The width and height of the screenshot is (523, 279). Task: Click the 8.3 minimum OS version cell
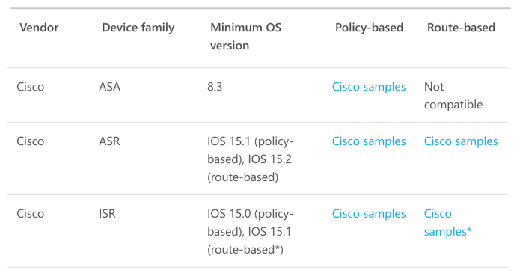pos(215,87)
